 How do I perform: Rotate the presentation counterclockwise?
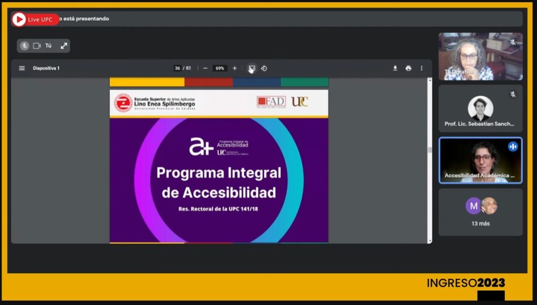click(x=264, y=68)
